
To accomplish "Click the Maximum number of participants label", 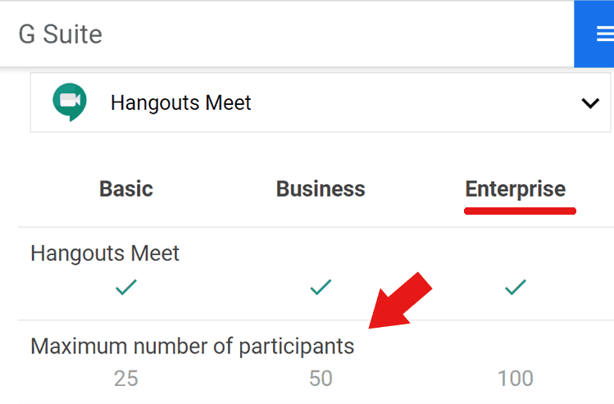I will (193, 347).
